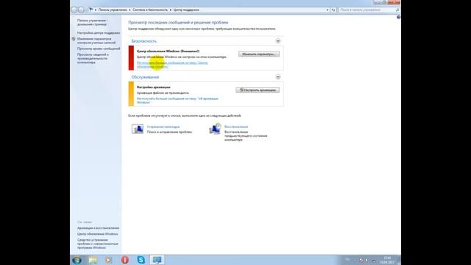Screen dimensions: 471x265
Task: Click the Back navigation arrow
Action: coord(74,10)
